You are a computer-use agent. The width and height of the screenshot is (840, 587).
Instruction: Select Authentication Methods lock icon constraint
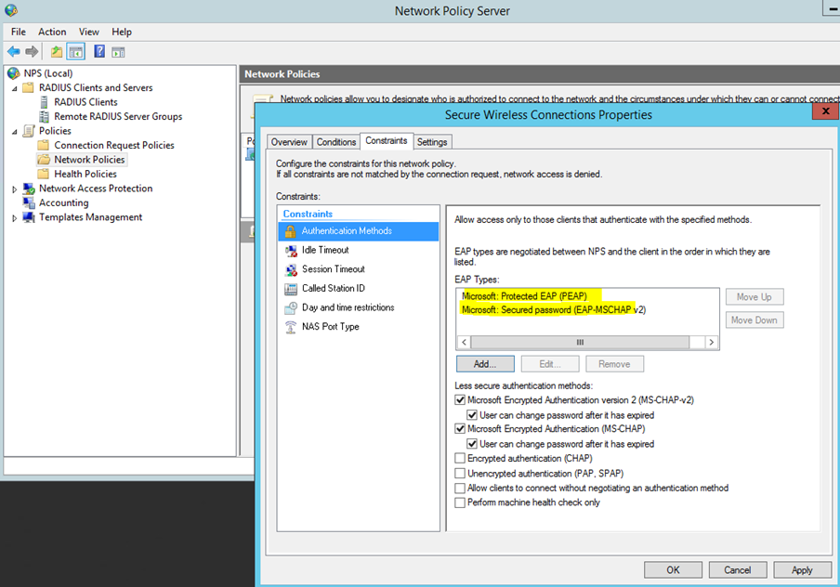pos(290,231)
